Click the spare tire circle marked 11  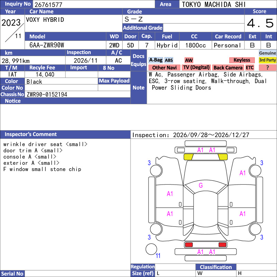[151, 249]
